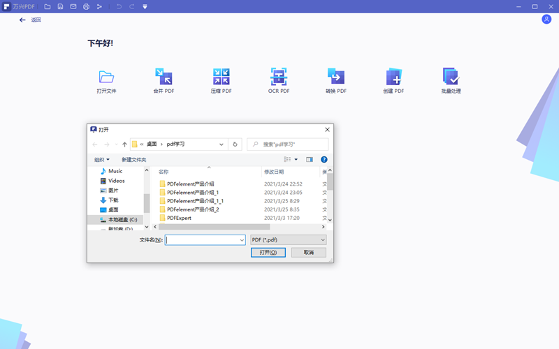Click the user account avatar icon

pos(546,20)
